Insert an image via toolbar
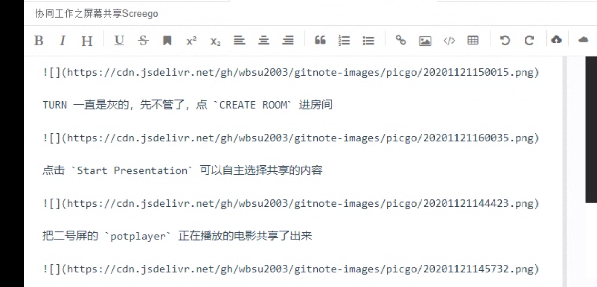The image size is (597, 287). tap(425, 41)
